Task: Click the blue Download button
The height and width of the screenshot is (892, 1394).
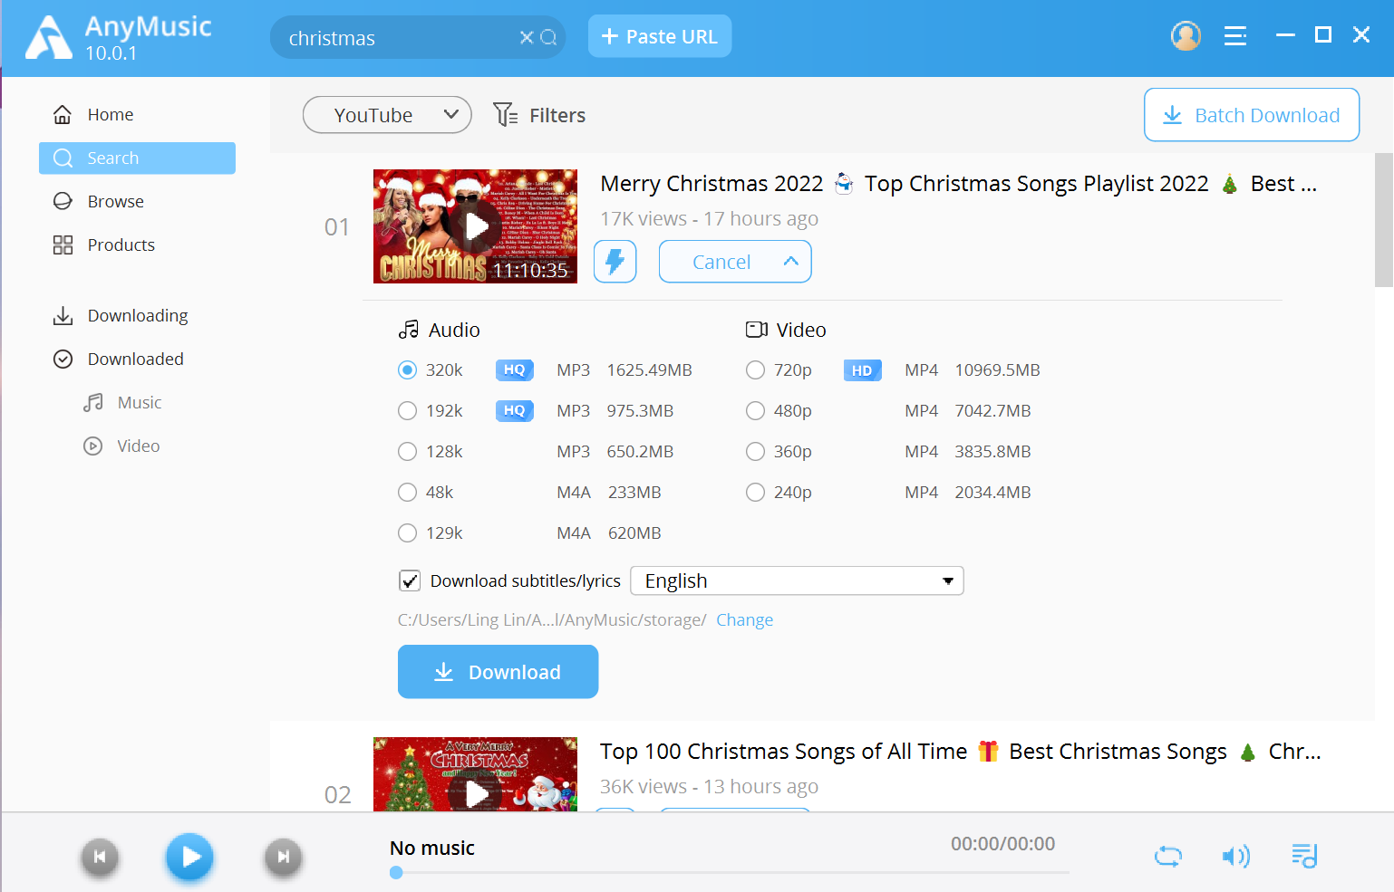Action: click(x=498, y=672)
